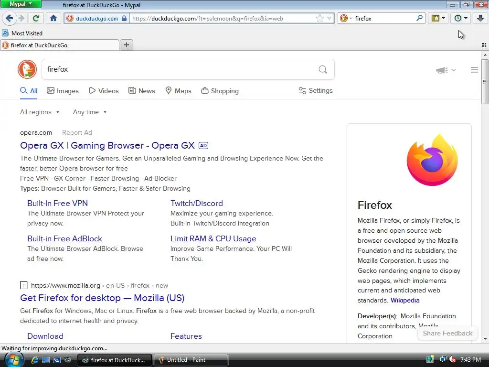Open the Features sitelink
This screenshot has width=489, height=367.
(186, 336)
